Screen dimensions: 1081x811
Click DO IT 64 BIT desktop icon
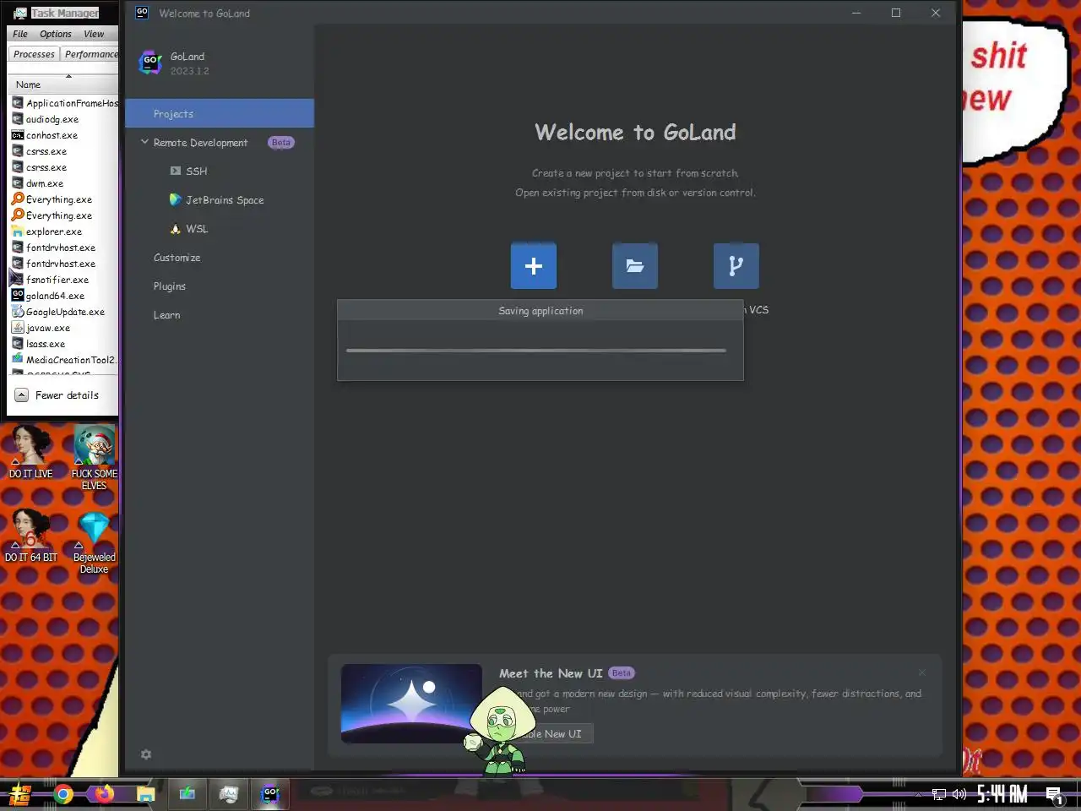click(x=30, y=536)
